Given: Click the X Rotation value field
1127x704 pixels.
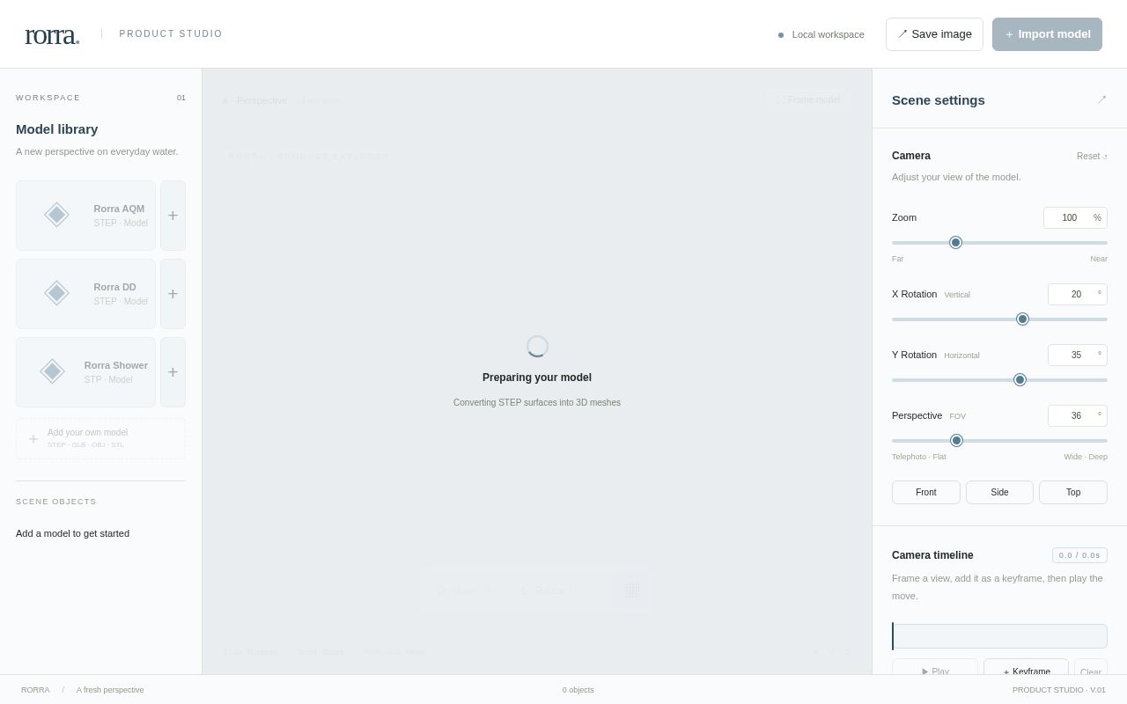Looking at the screenshot, I should [x=1078, y=294].
